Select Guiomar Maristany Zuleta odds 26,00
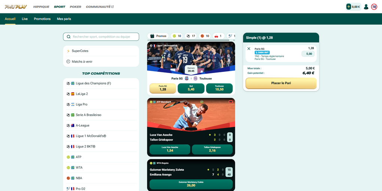Image resolution: width=382 pixels, height=191 pixels. [x=191, y=184]
